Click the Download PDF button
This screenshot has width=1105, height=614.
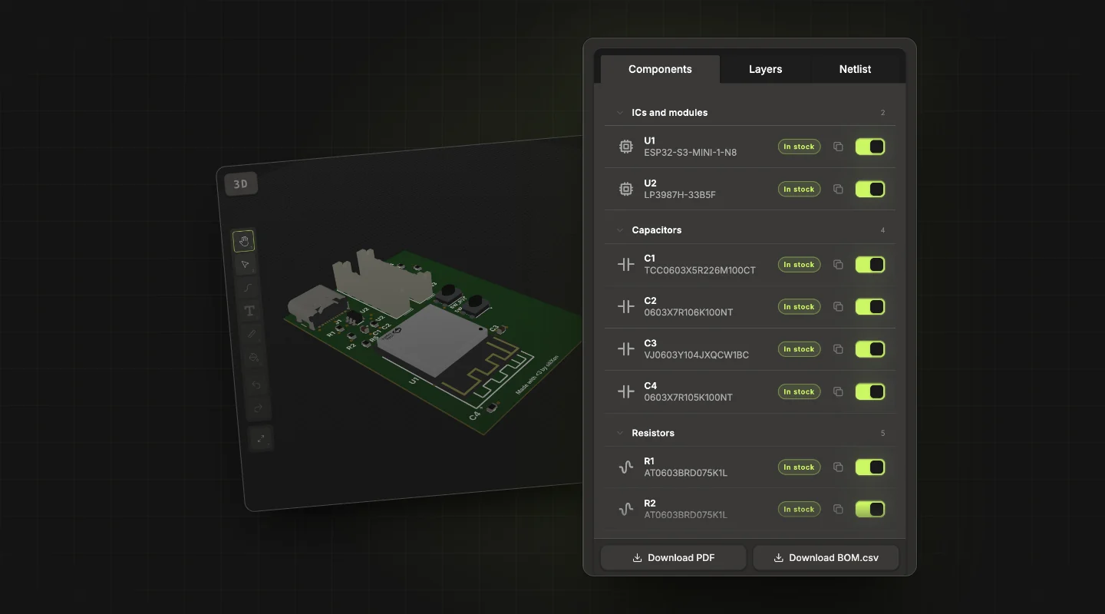(673, 558)
